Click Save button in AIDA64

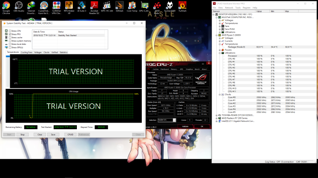53,134
